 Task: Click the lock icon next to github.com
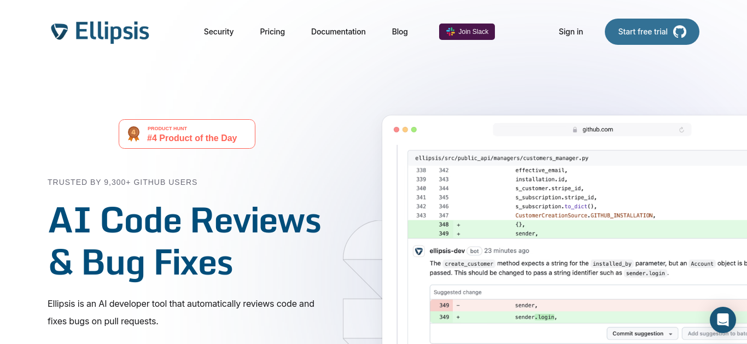(x=575, y=130)
